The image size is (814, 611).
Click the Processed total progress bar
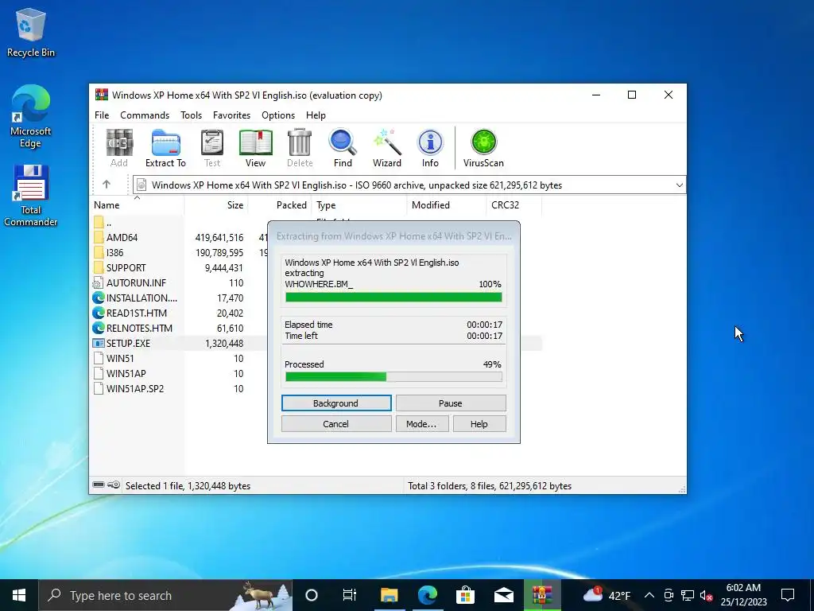tap(393, 376)
